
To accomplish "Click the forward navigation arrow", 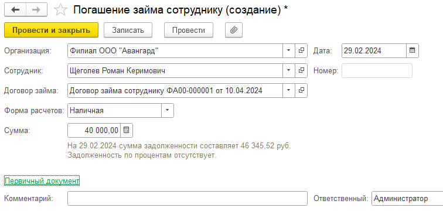I will [x=36, y=10].
